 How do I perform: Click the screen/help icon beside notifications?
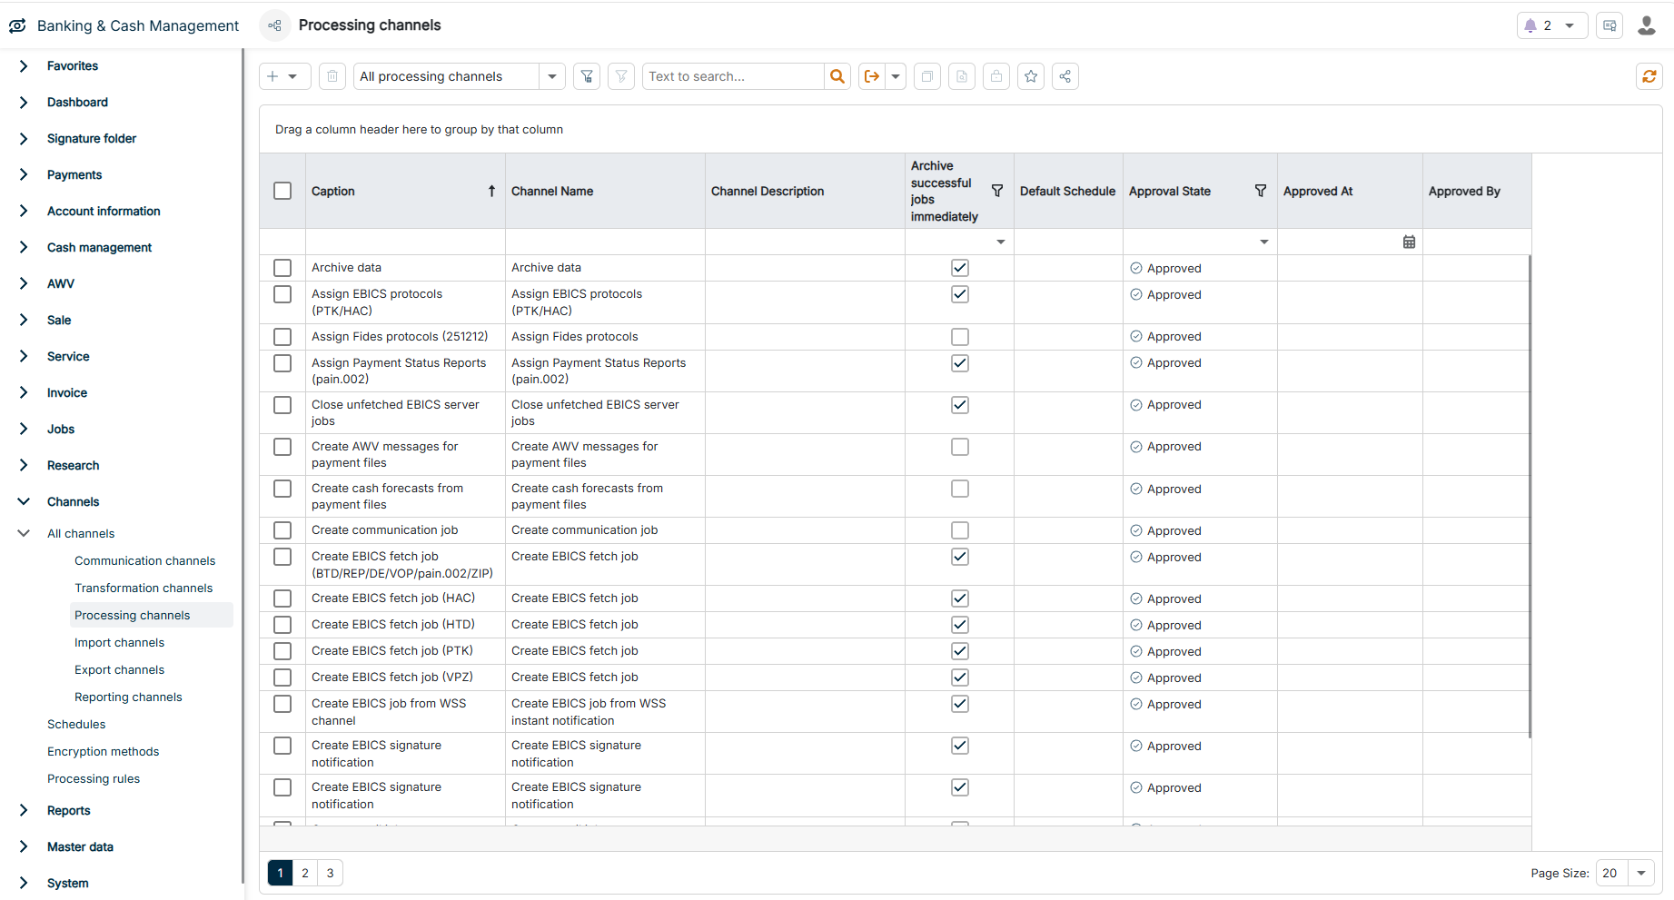tap(1610, 25)
